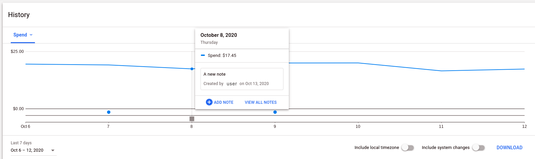Click the ADD NOTE button
Viewport: 535px width, 159px height.
tap(223, 102)
